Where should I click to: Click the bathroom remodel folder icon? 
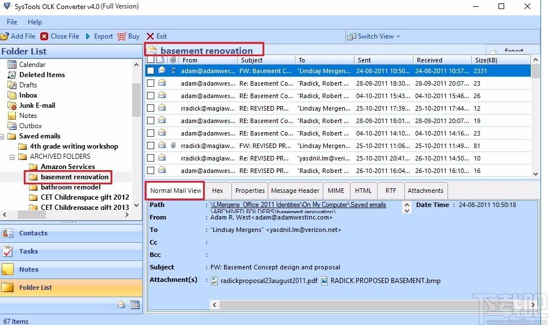tap(33, 187)
